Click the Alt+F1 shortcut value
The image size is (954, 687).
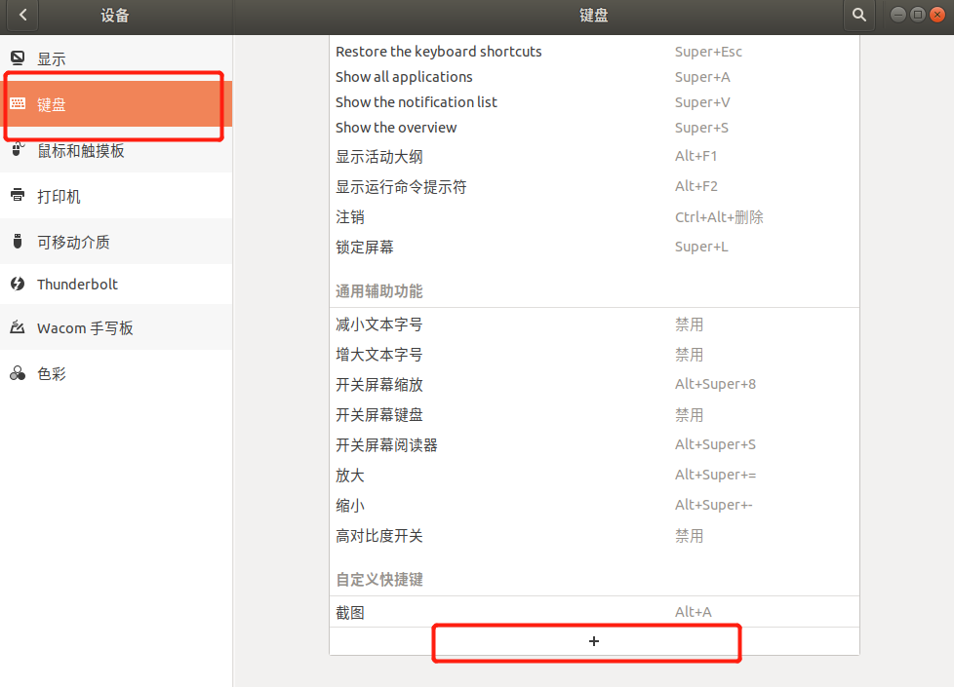pyautogui.click(x=696, y=156)
